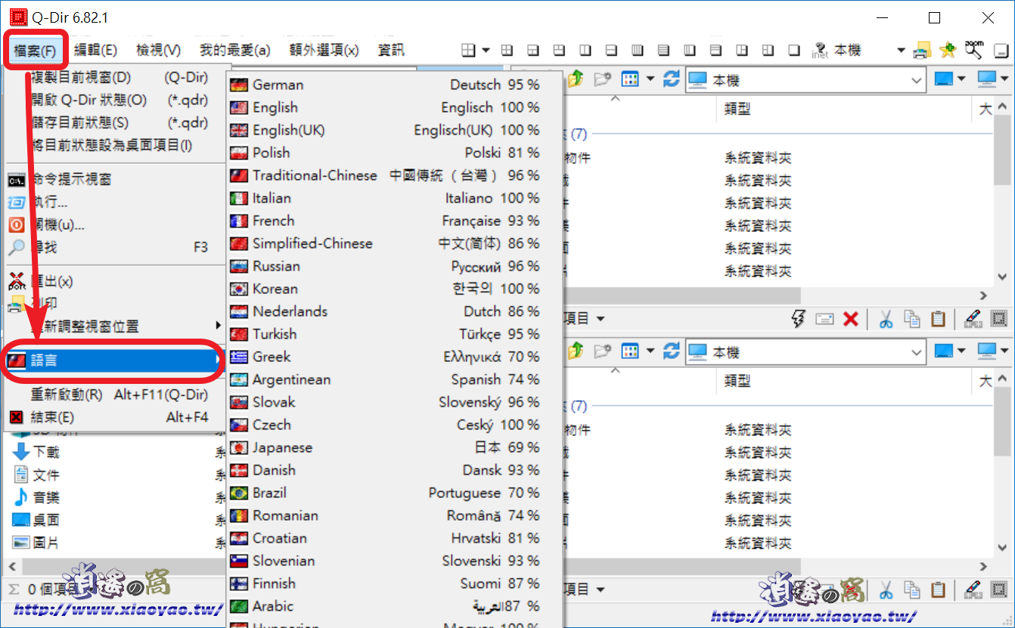The width and height of the screenshot is (1015, 628).
Task: Click the eraser/rename icon in upper pane
Action: click(x=973, y=319)
